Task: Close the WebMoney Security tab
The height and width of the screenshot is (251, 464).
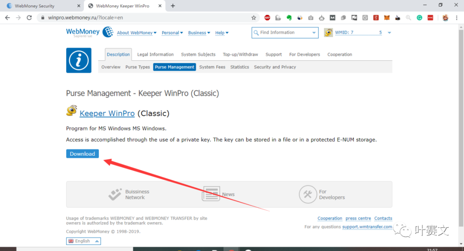Action: (79, 6)
